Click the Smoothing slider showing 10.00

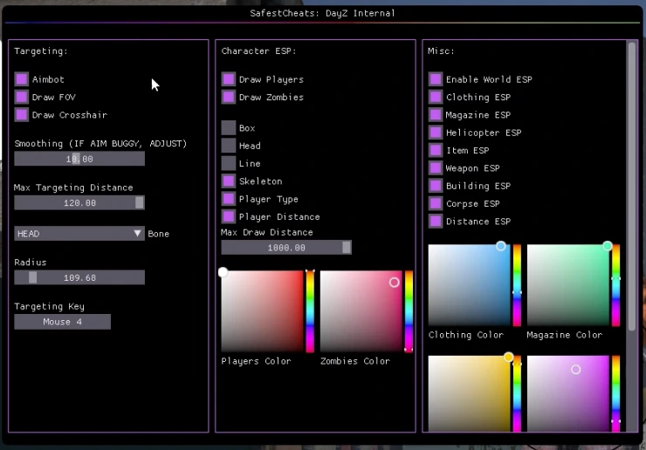click(79, 159)
